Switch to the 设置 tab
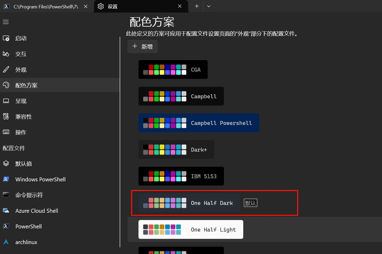This screenshot has height=254, width=382. click(x=141, y=7)
